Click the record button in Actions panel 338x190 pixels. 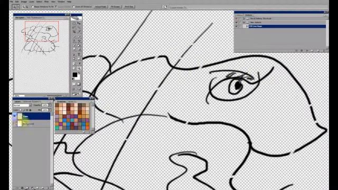point(302,51)
